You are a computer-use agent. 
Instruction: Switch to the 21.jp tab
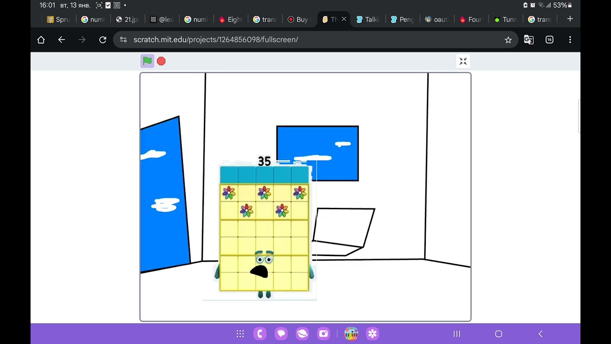coord(127,20)
